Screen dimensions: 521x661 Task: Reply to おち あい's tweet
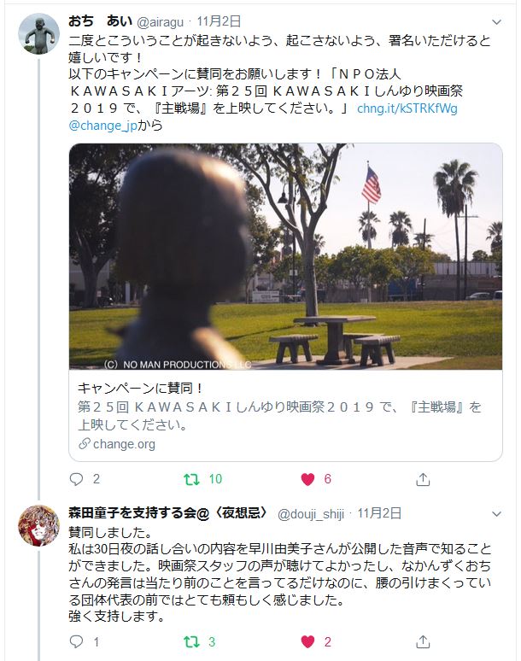76,479
